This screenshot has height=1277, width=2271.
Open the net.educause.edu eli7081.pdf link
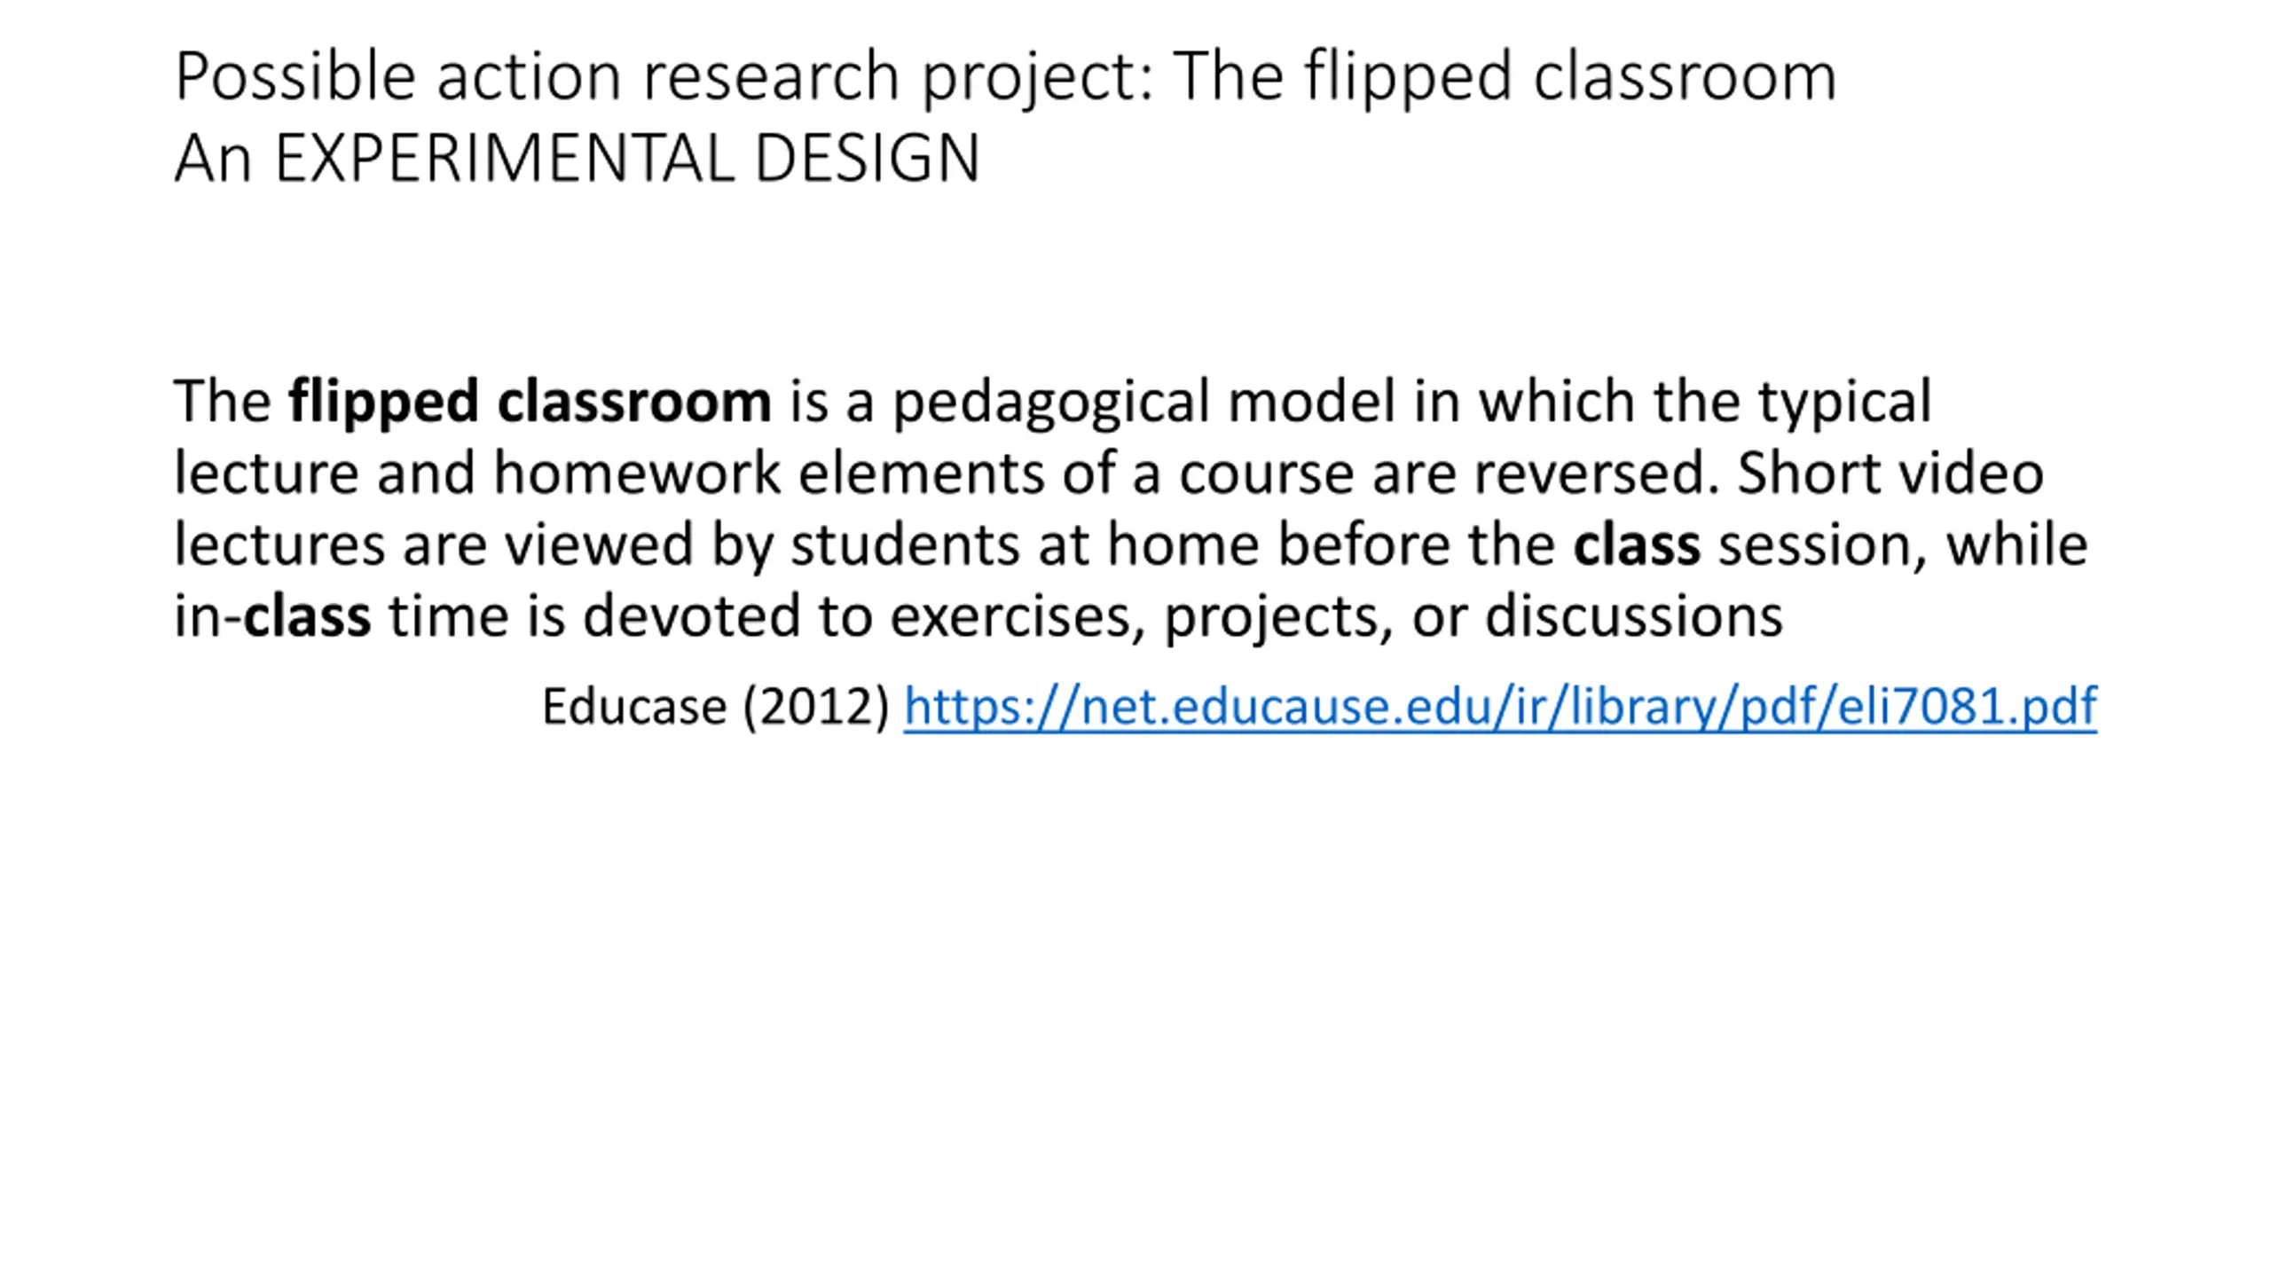pyautogui.click(x=1500, y=707)
